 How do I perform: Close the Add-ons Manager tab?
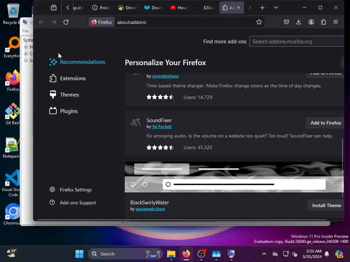pyautogui.click(x=239, y=8)
